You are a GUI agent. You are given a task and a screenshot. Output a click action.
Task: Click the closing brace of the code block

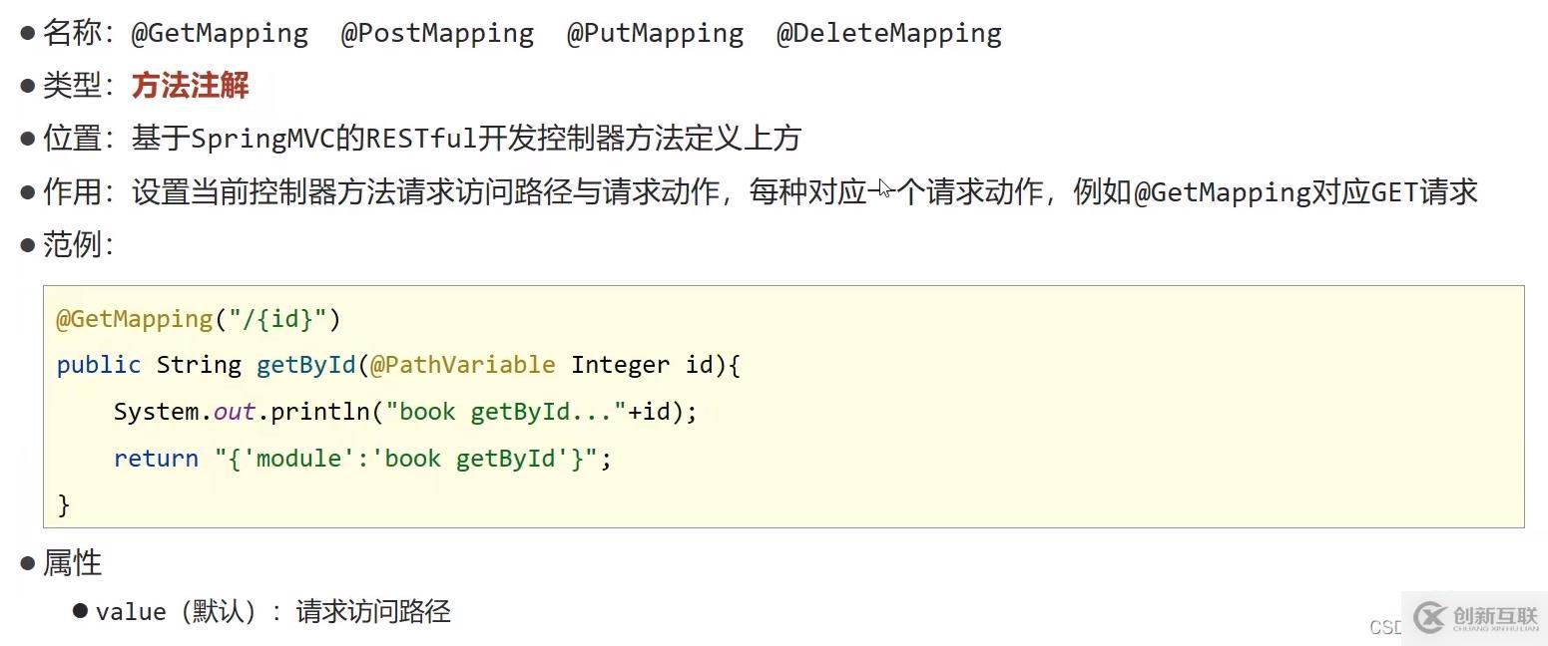click(x=64, y=504)
